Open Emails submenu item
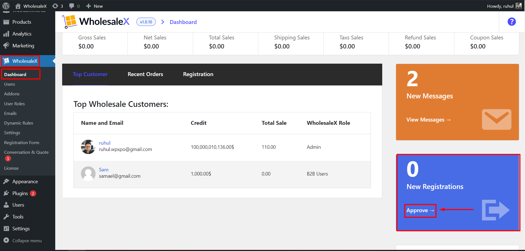525x251 pixels. pyautogui.click(x=10, y=113)
